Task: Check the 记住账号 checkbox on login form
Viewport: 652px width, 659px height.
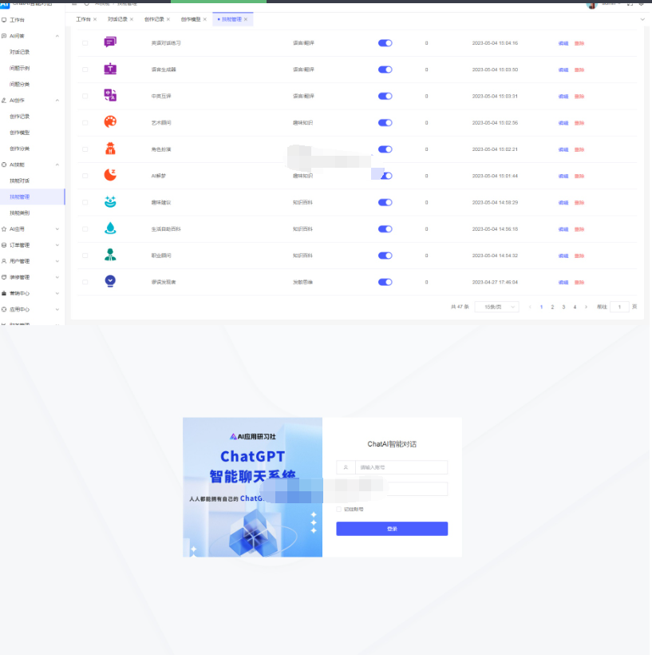Action: [x=338, y=508]
